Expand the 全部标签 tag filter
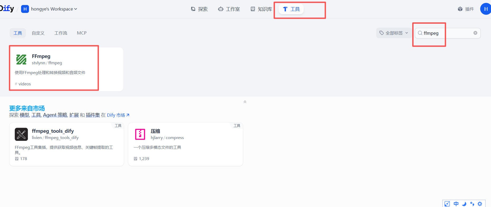Screen dimensions: 491x207 [x=394, y=33]
